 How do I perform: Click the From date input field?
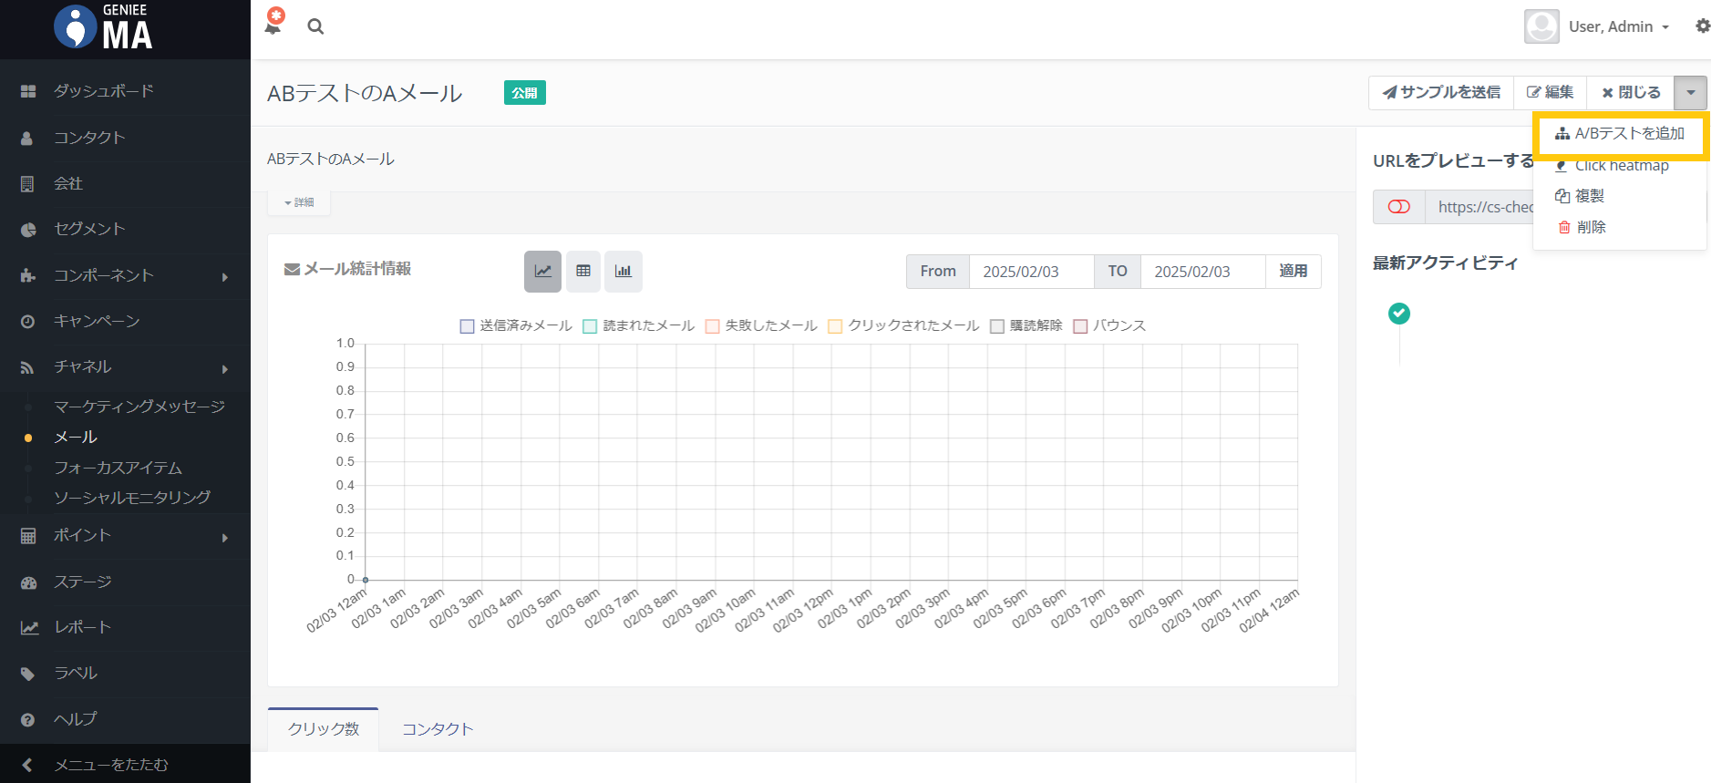click(x=1030, y=272)
